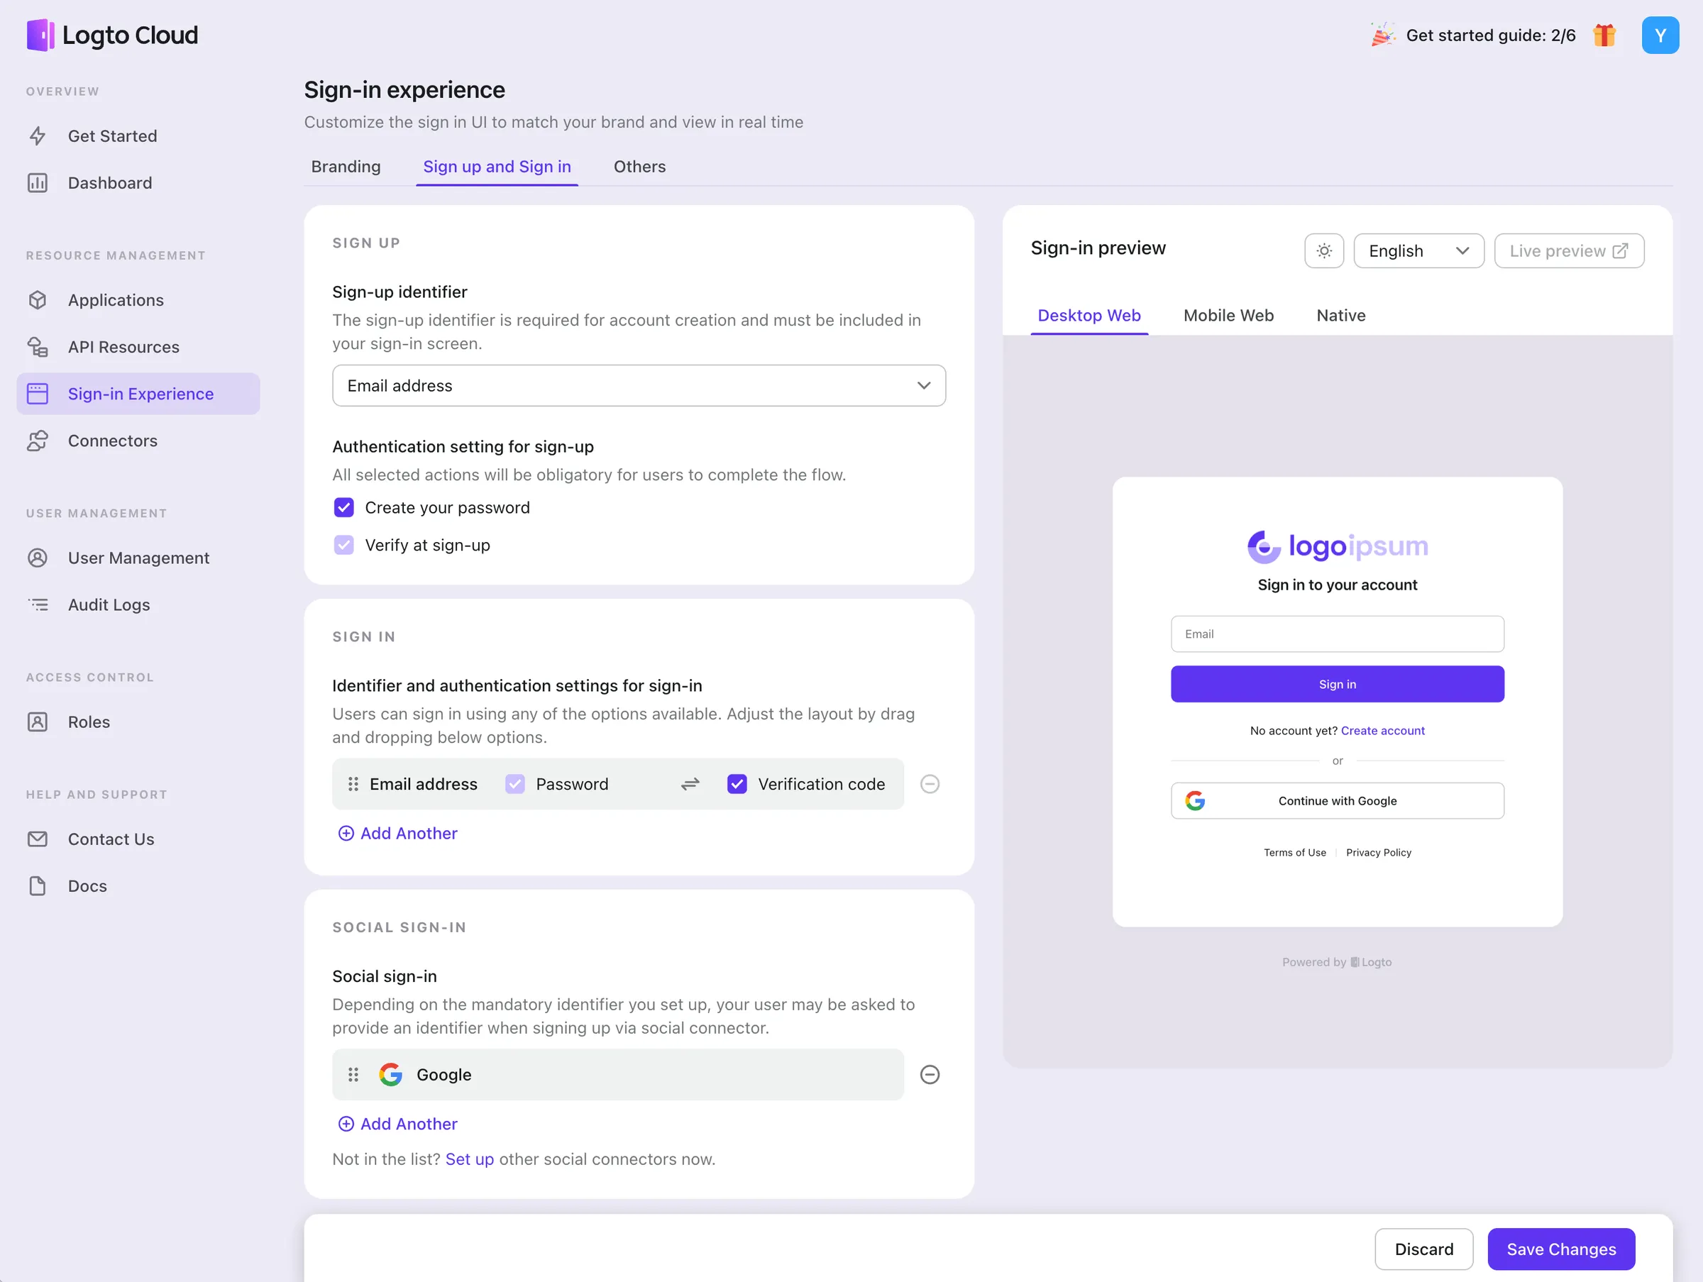This screenshot has height=1282, width=1703.
Task: Open the gift icon in the top bar
Action: (x=1604, y=35)
